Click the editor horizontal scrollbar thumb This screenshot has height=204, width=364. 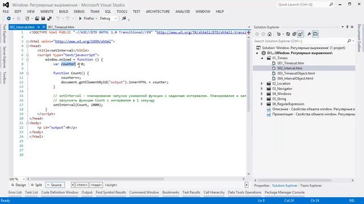click(97, 179)
